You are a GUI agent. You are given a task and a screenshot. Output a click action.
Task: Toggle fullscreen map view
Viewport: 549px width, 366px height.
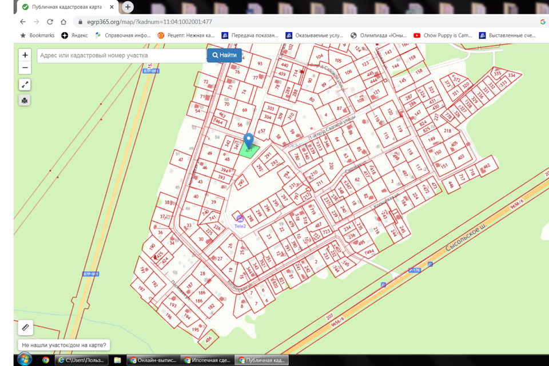pos(25,85)
